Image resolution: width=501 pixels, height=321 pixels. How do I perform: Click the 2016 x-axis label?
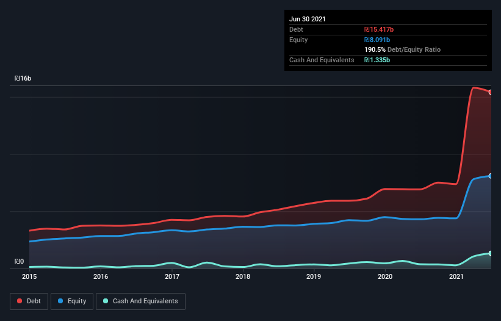[x=101, y=276]
